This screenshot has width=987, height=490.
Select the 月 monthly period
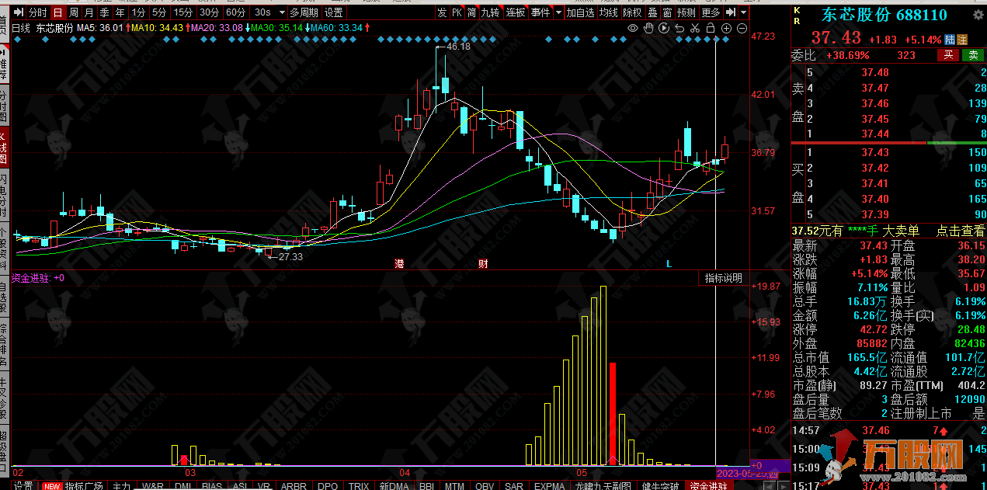pyautogui.click(x=89, y=12)
